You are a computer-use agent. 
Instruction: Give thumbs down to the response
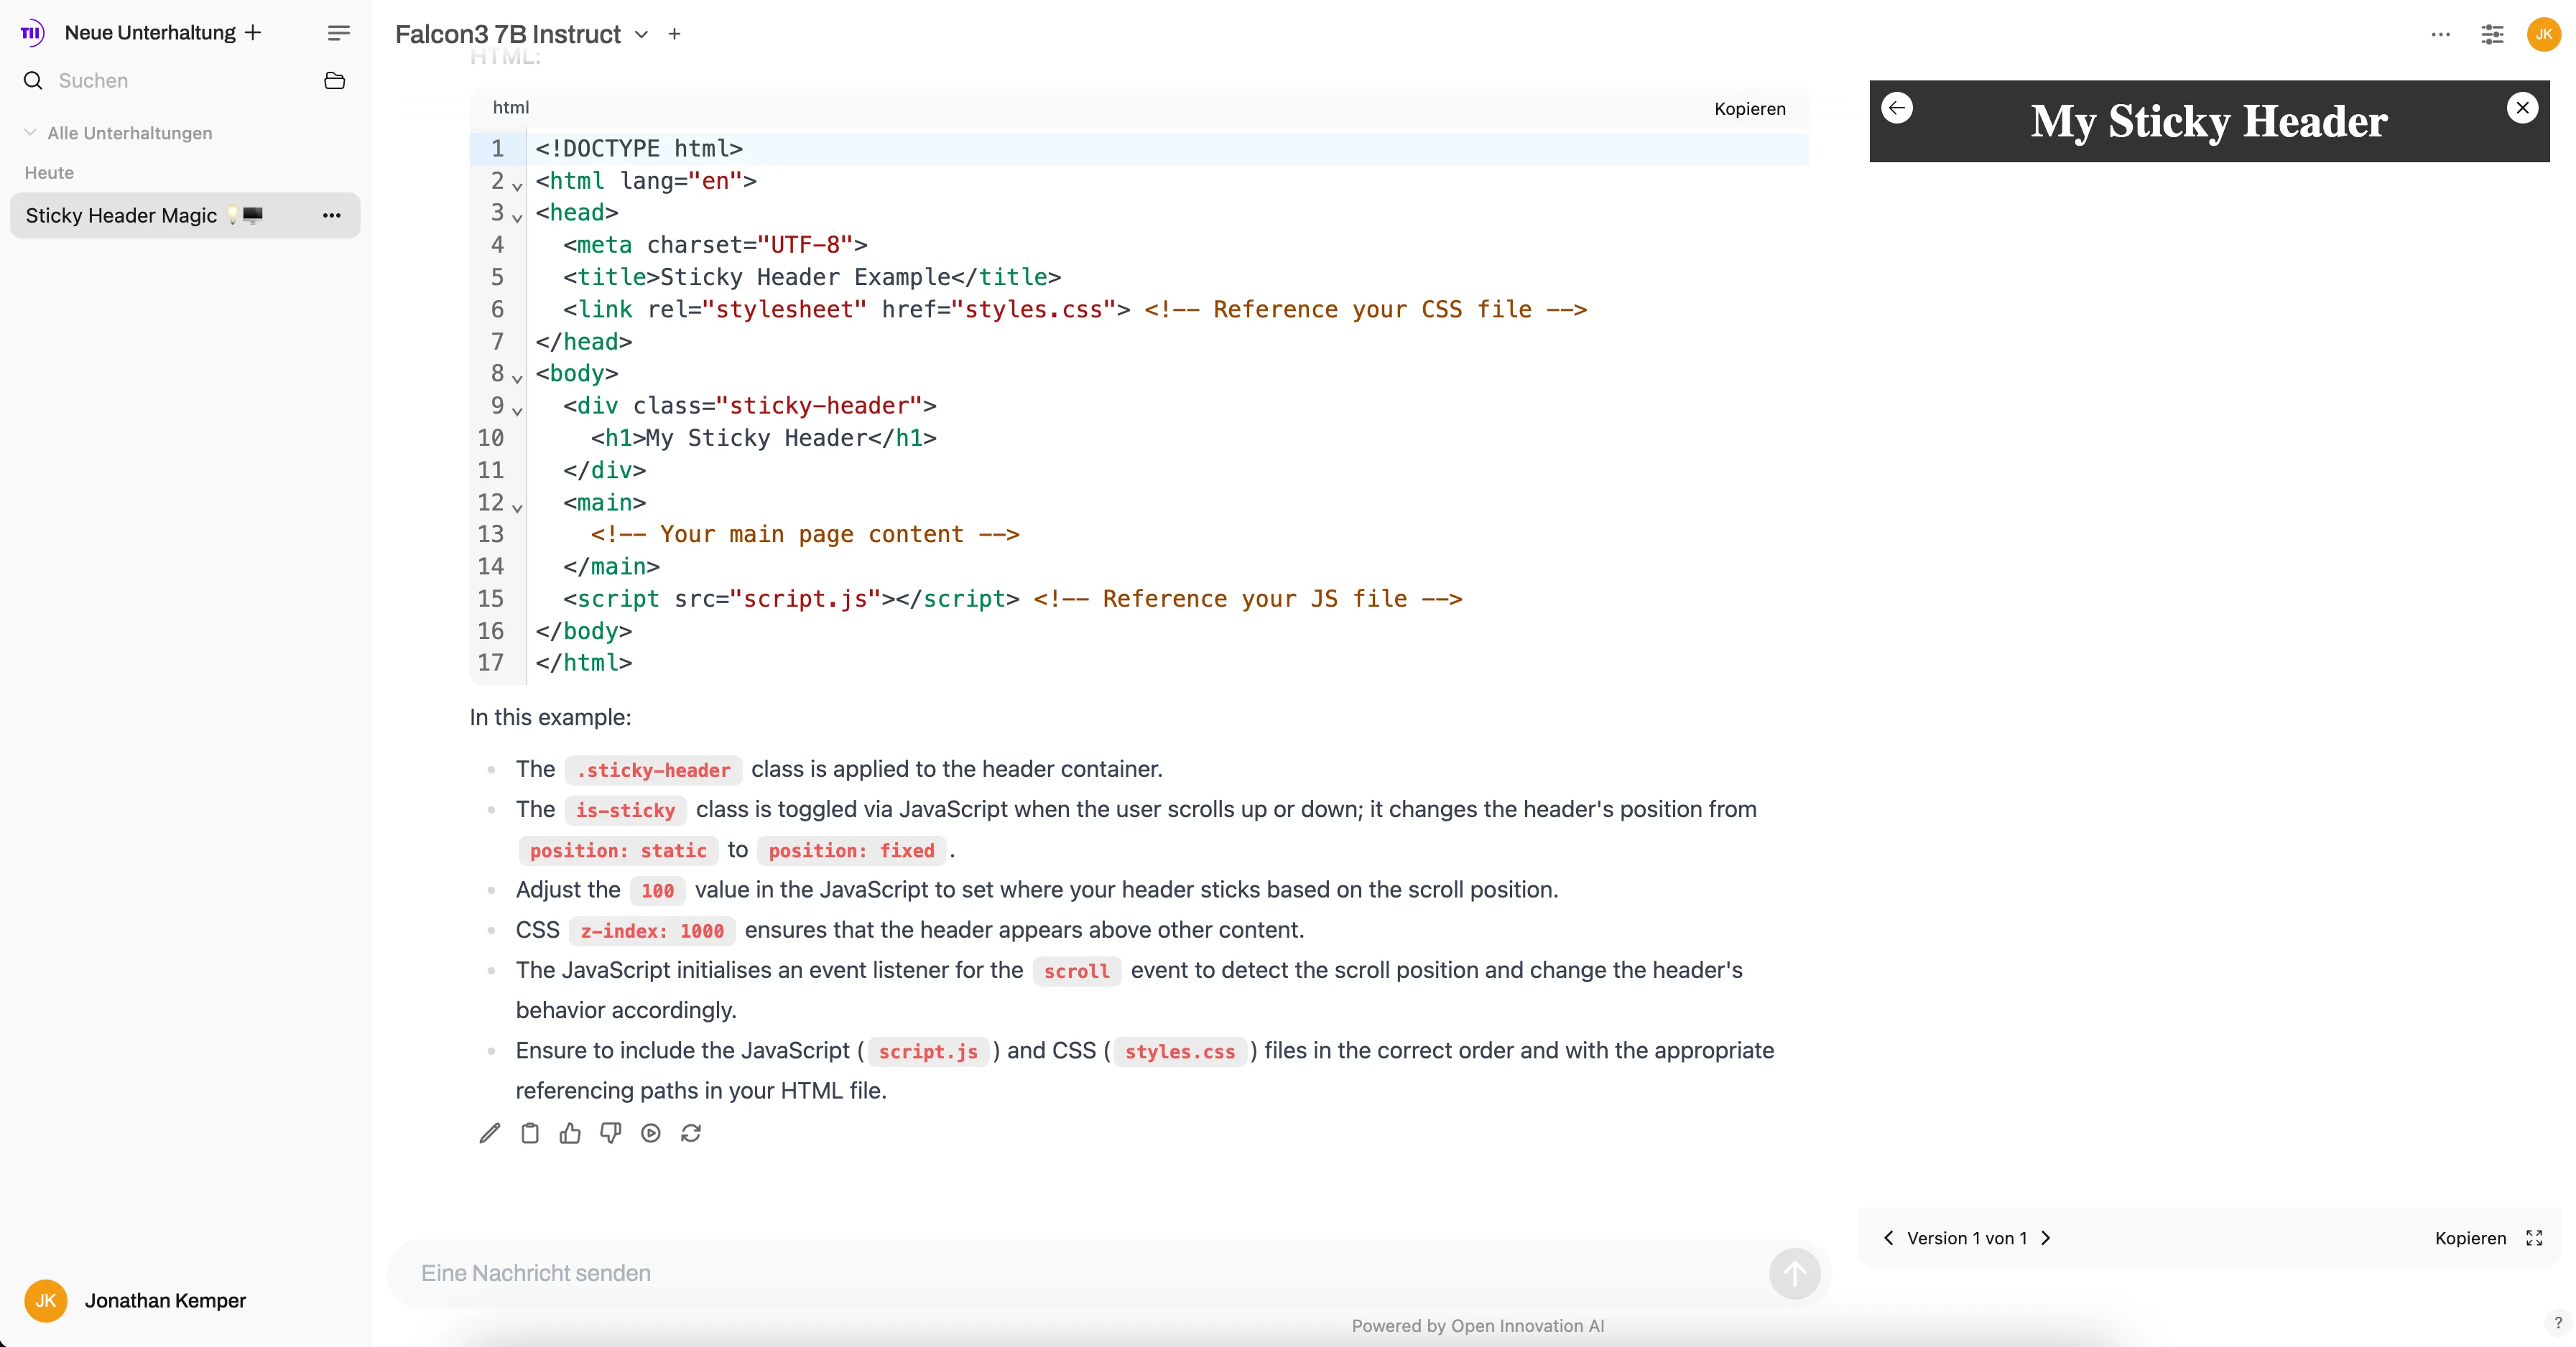tap(610, 1133)
